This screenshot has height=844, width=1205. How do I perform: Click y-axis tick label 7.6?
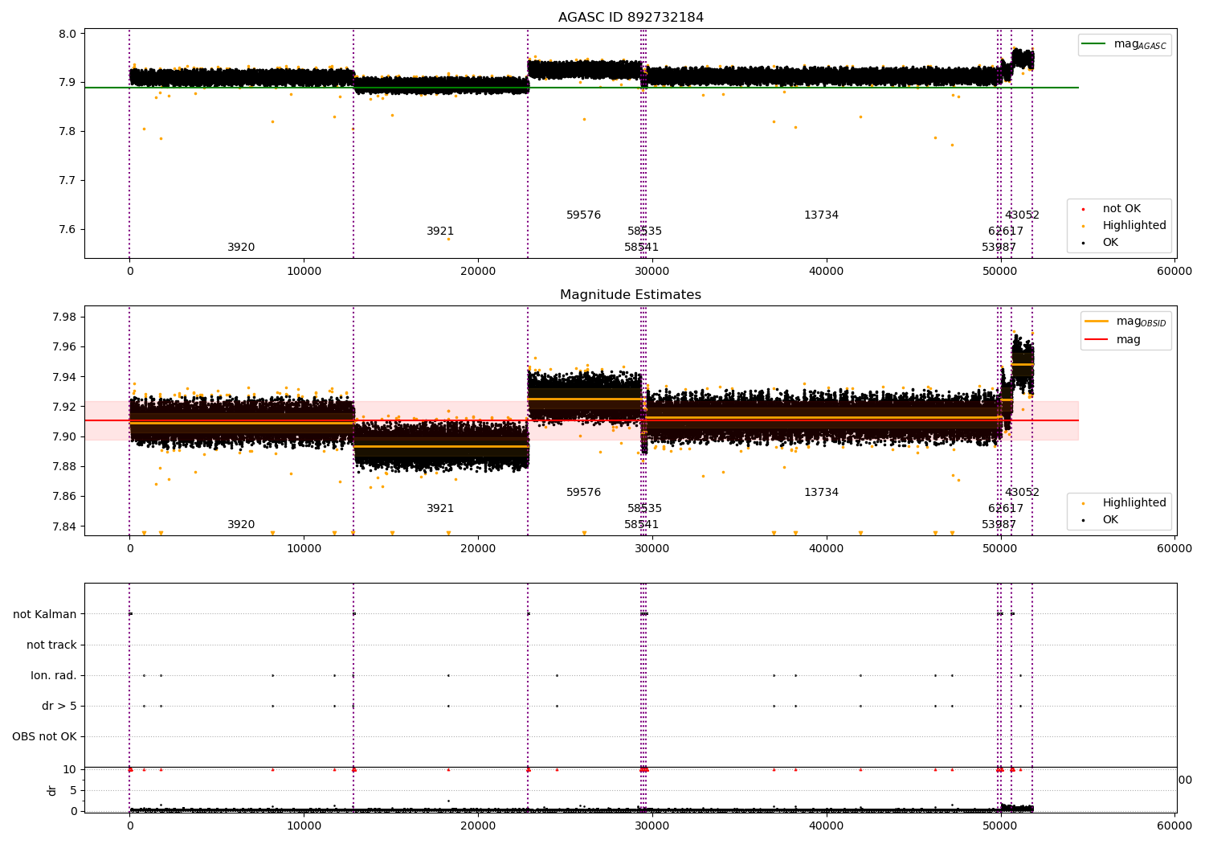point(68,230)
